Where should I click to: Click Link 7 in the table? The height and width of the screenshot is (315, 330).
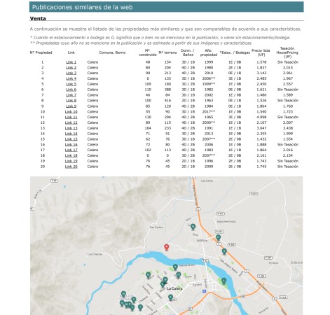(71, 95)
